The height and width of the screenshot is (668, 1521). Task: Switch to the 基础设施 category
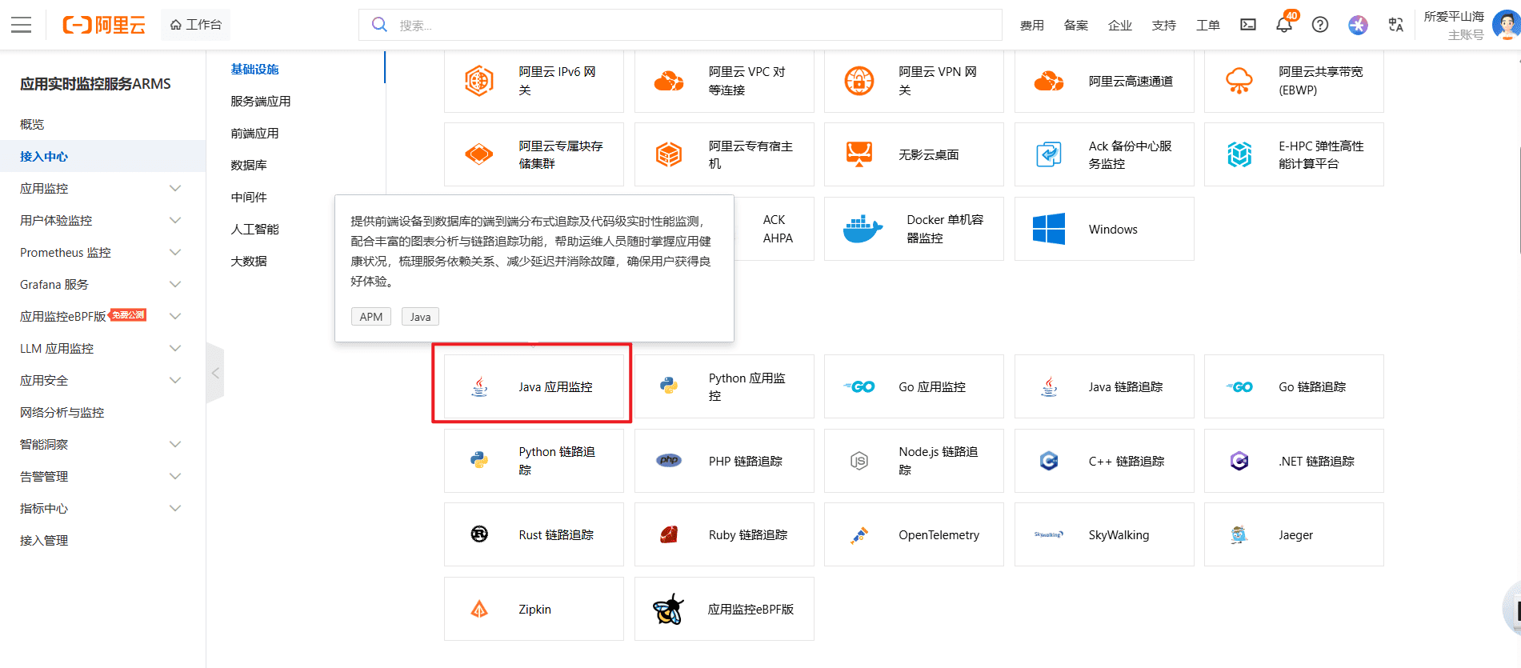coord(255,69)
